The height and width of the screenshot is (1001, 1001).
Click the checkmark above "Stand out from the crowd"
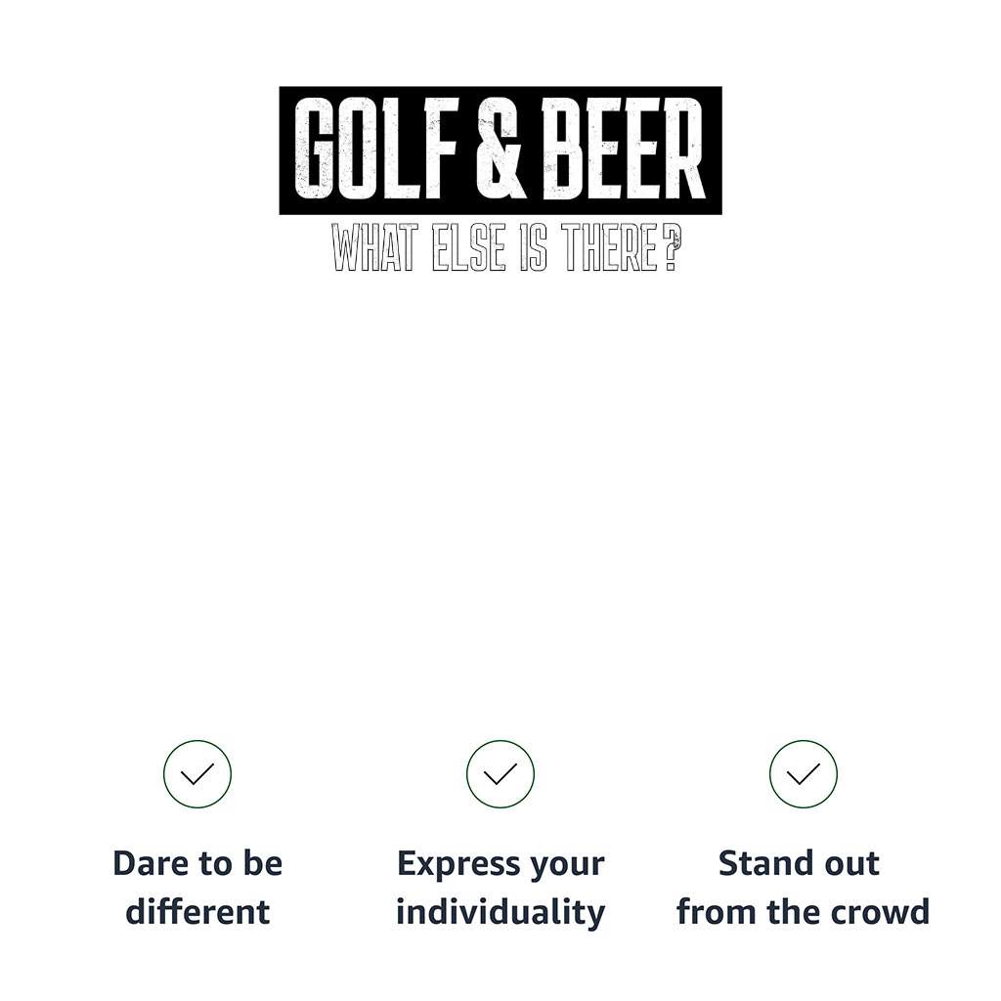tap(804, 774)
